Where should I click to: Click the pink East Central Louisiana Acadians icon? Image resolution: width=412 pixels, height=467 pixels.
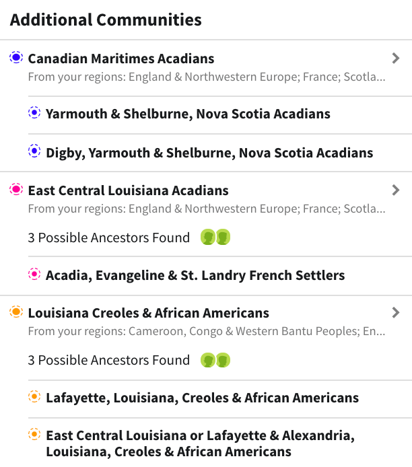[16, 190]
